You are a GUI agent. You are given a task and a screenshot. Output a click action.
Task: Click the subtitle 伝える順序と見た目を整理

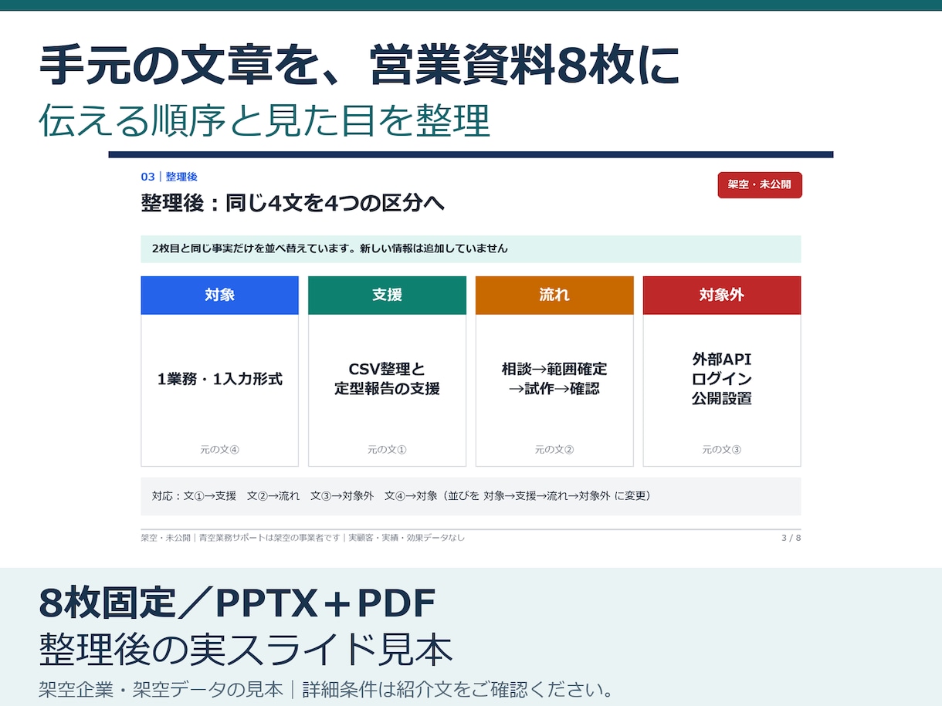[264, 120]
